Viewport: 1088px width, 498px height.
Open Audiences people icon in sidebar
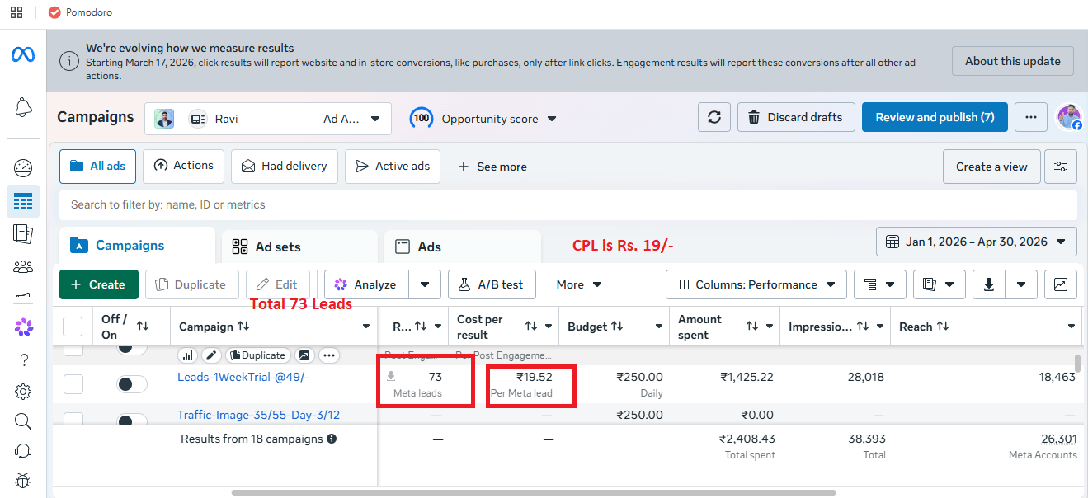[23, 266]
